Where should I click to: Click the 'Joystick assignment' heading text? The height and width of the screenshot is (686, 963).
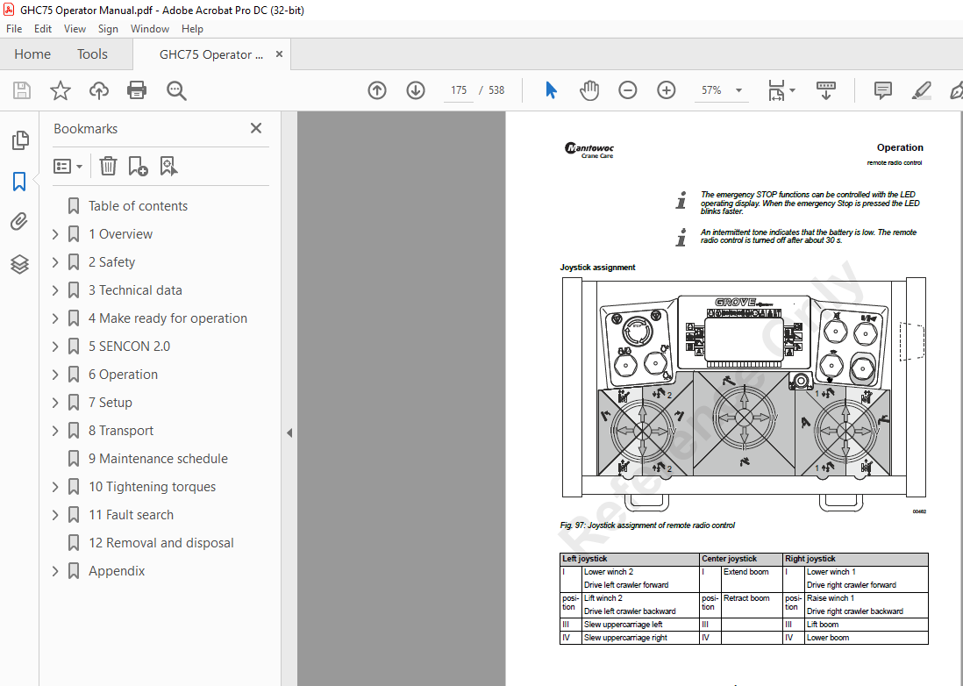[x=597, y=268]
